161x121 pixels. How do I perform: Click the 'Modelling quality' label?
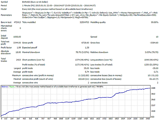point(98,22)
